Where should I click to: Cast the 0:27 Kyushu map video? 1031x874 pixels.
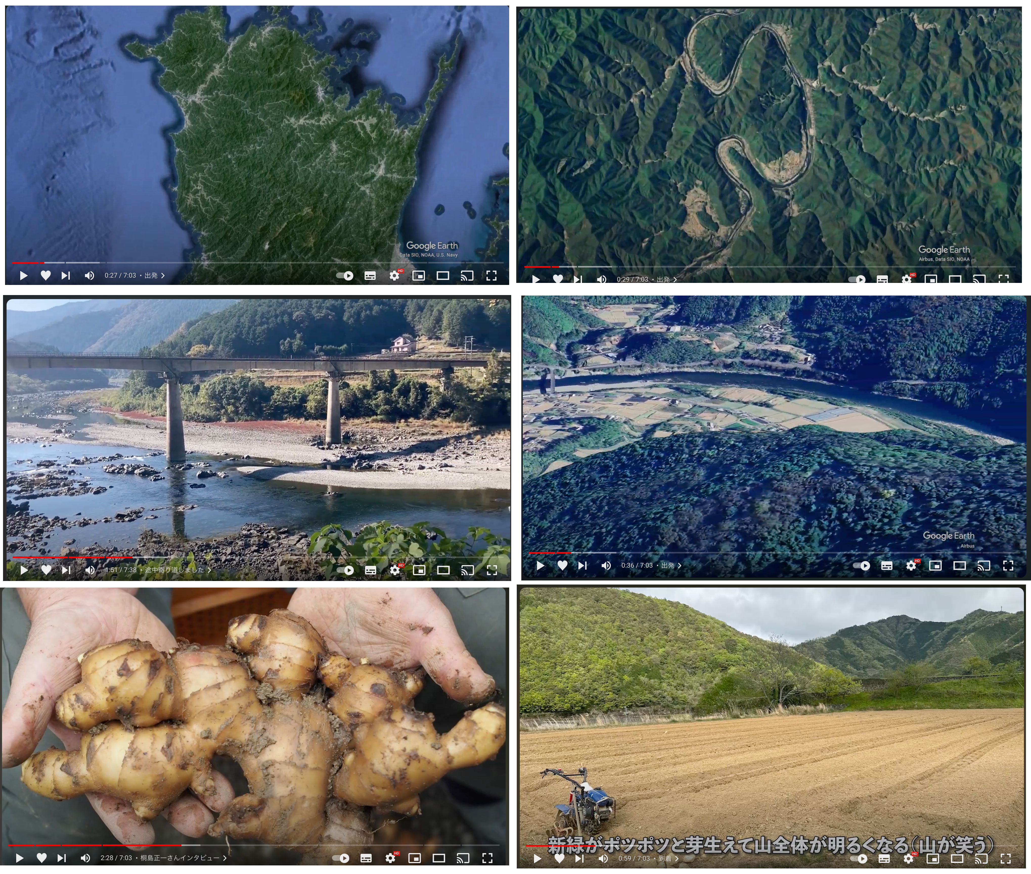[467, 276]
